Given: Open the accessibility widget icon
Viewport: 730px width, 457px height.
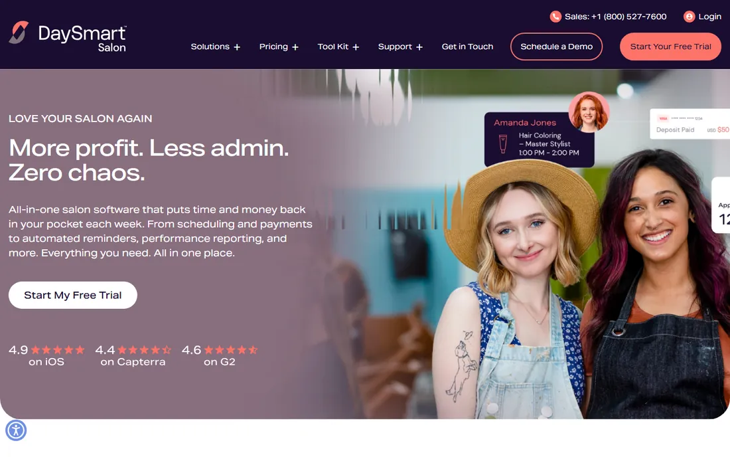Looking at the screenshot, I should [16, 430].
